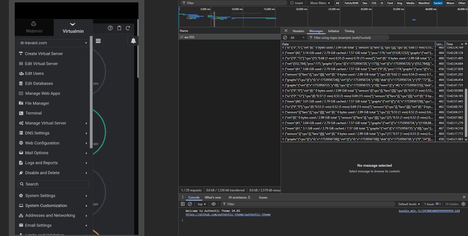Open the dr-iravani.com domain dropdown
Image resolution: width=468 pixels, height=236 pixels.
click(53, 43)
